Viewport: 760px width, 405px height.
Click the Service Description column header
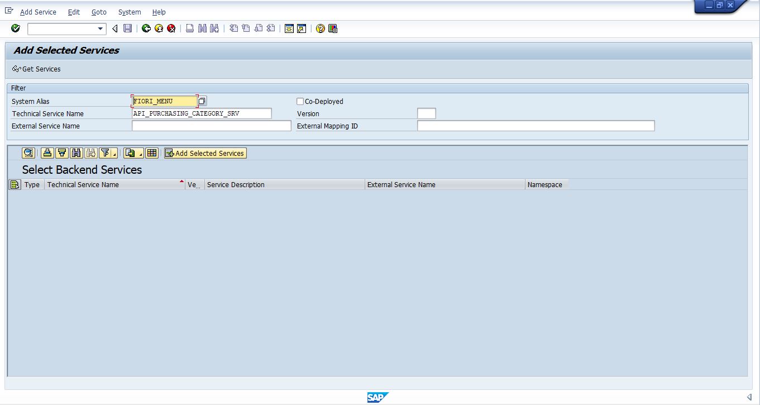[x=284, y=185]
